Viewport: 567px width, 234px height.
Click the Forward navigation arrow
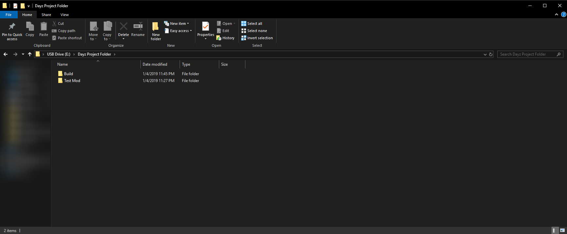pos(15,54)
